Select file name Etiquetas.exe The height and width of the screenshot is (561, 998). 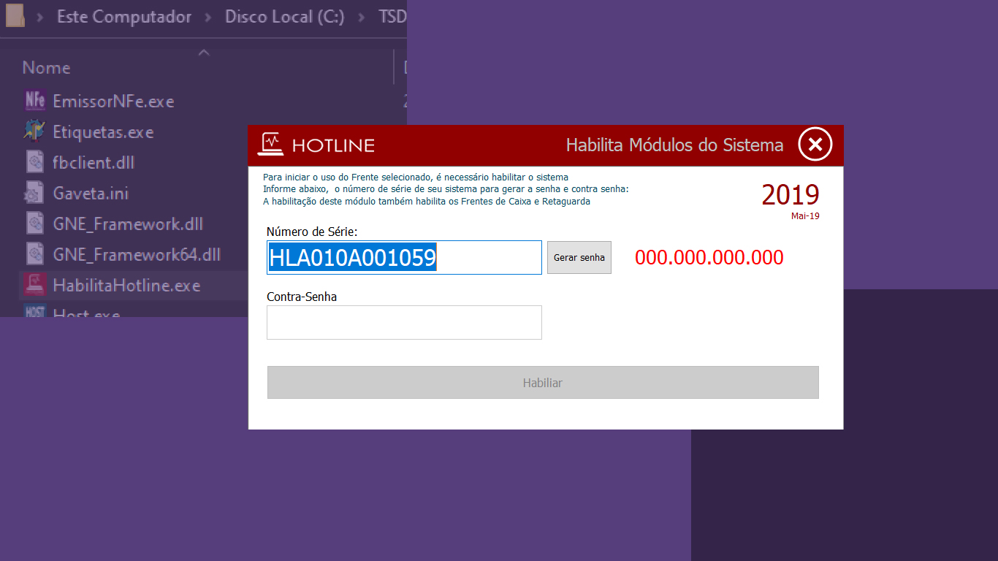103,132
